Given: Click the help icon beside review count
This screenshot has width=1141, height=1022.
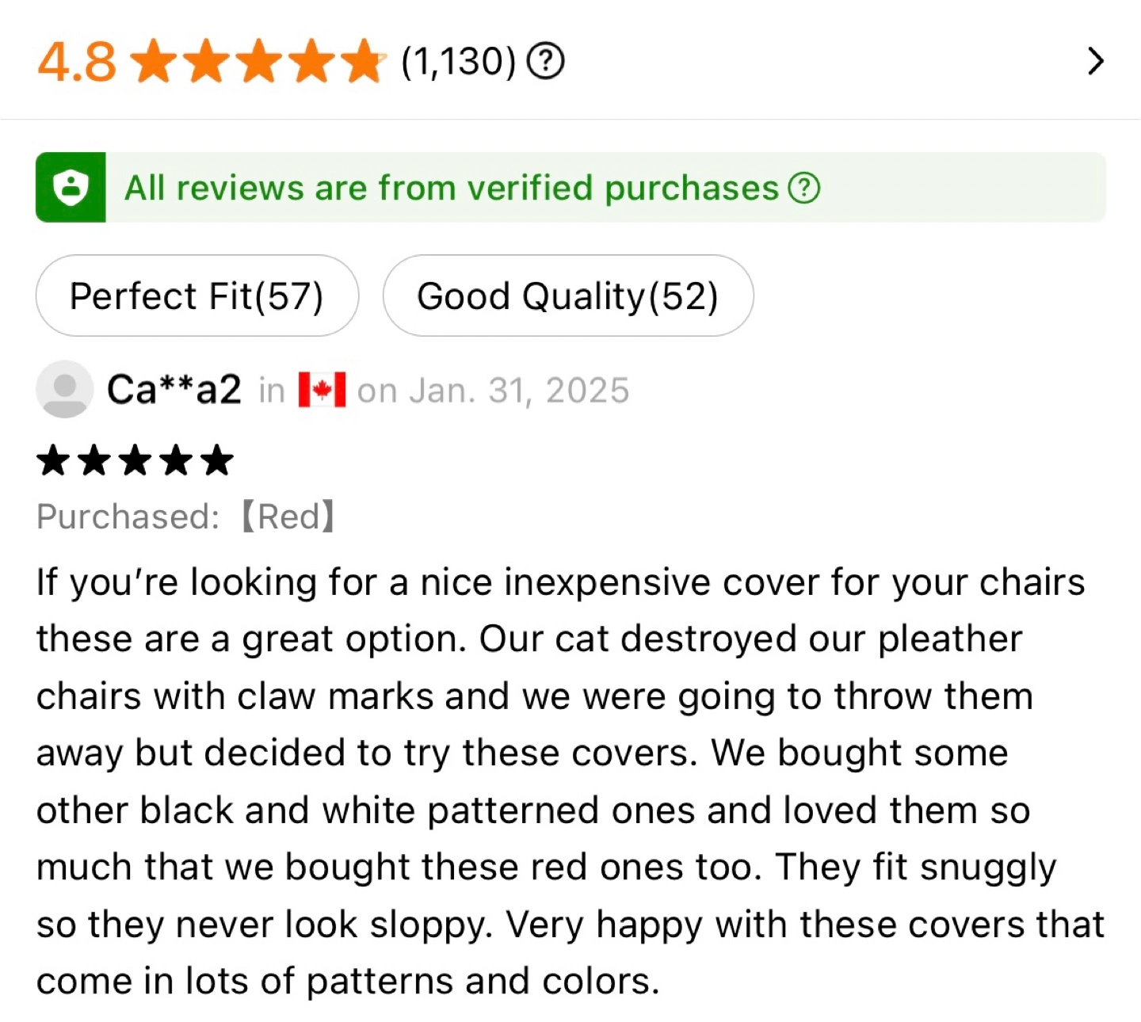Looking at the screenshot, I should click(546, 62).
